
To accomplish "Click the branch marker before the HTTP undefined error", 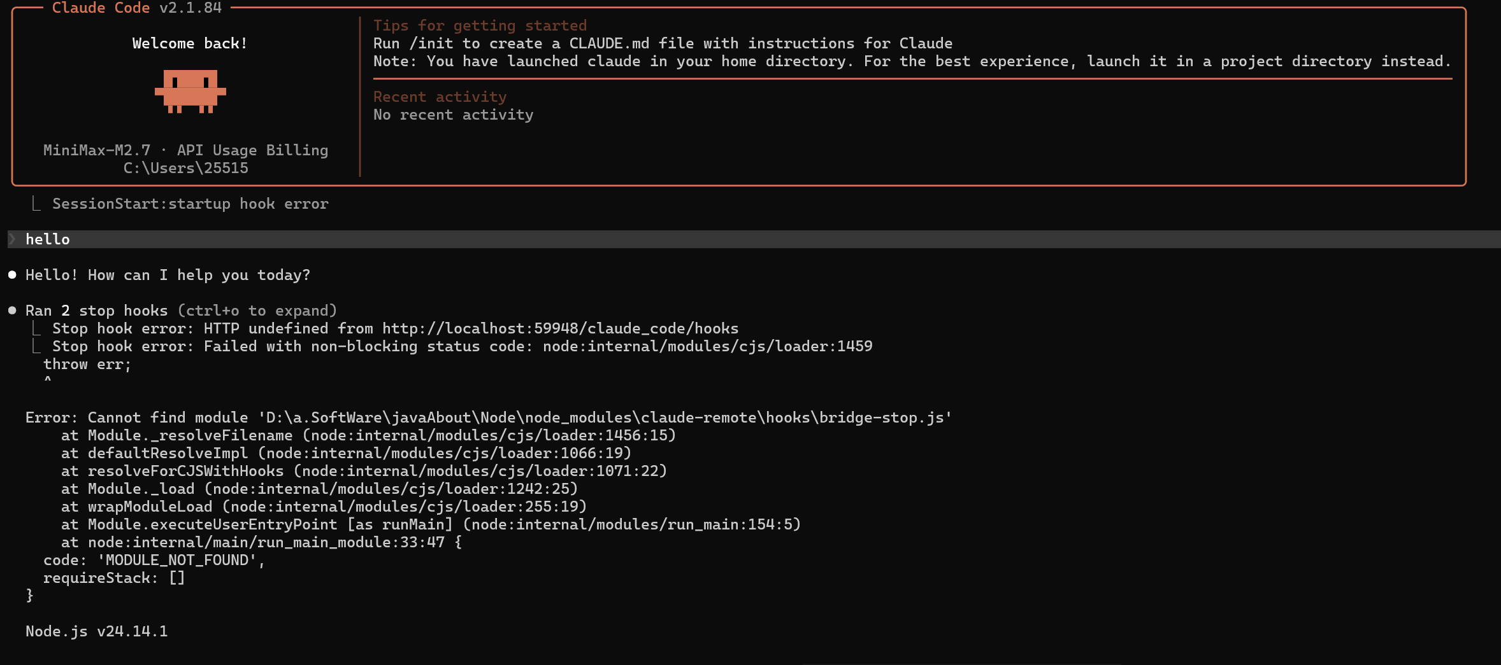I will [36, 328].
